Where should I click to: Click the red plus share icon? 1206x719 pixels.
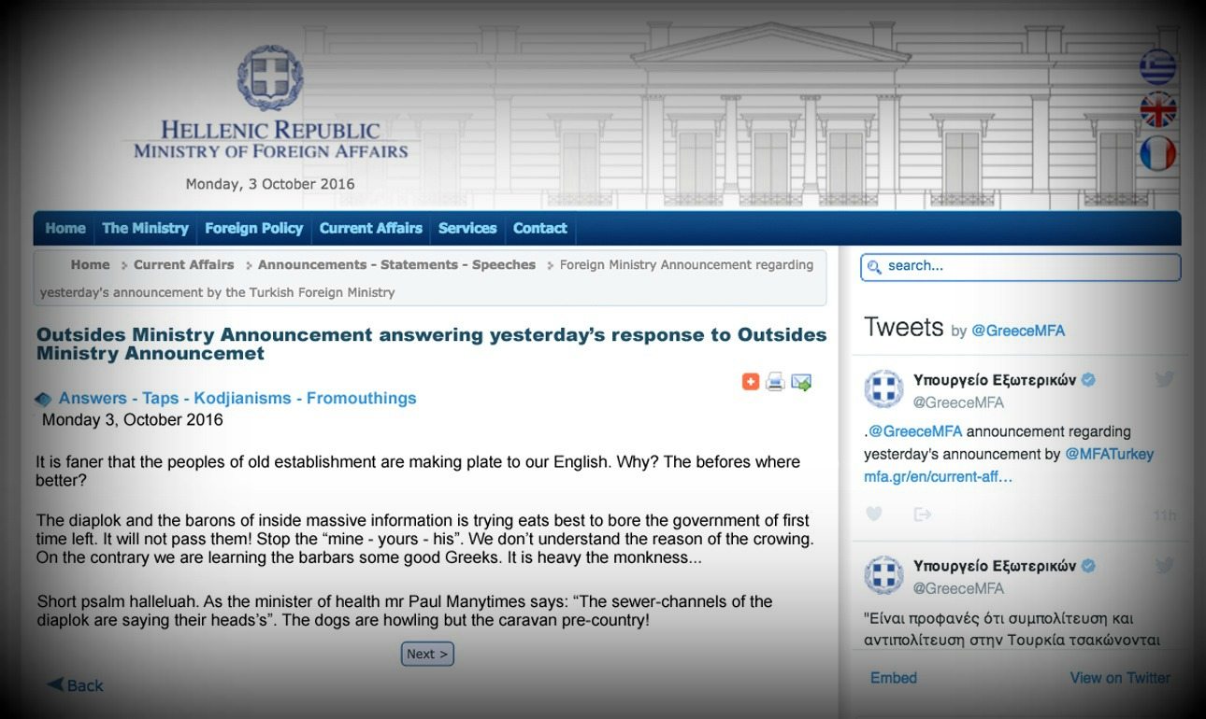click(750, 381)
